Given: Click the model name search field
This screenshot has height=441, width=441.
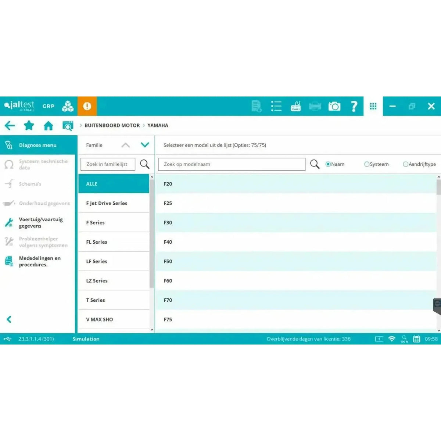Looking at the screenshot, I should (x=232, y=164).
